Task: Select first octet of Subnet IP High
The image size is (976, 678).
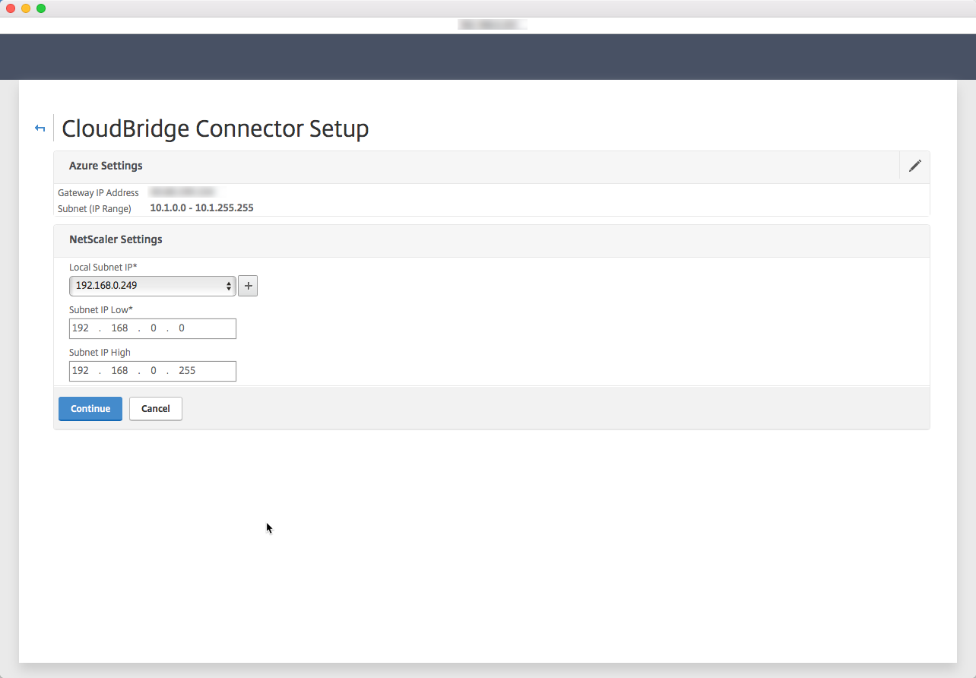Action: point(81,371)
